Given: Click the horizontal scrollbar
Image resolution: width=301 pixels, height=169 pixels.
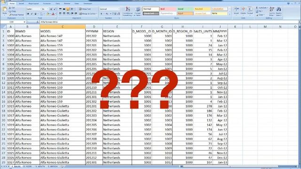Looking at the screenshot, I should (x=239, y=167).
